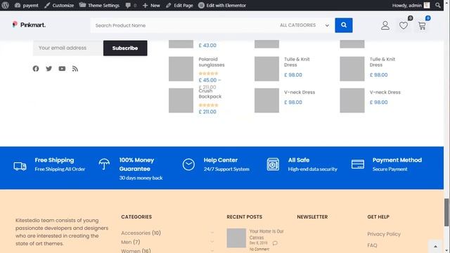Open the middle-column V-neck Dress
450x253 pixels.
tap(300, 92)
